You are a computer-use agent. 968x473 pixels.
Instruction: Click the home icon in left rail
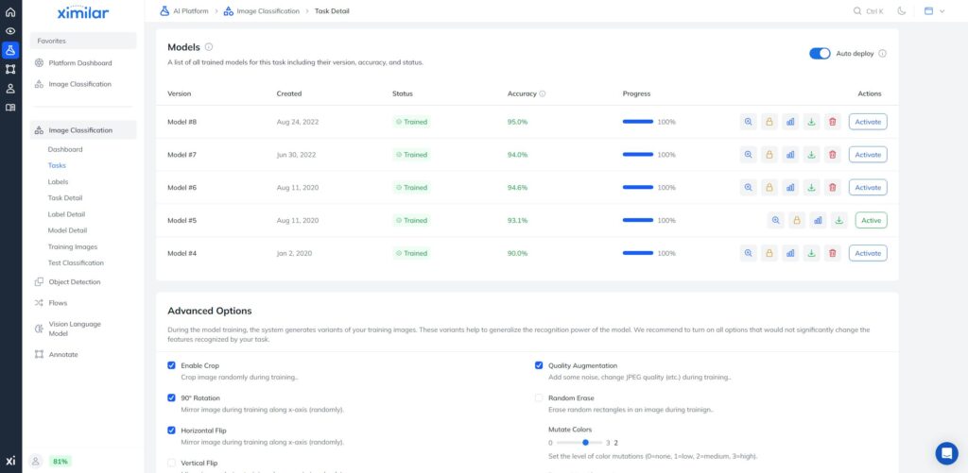(x=10, y=11)
